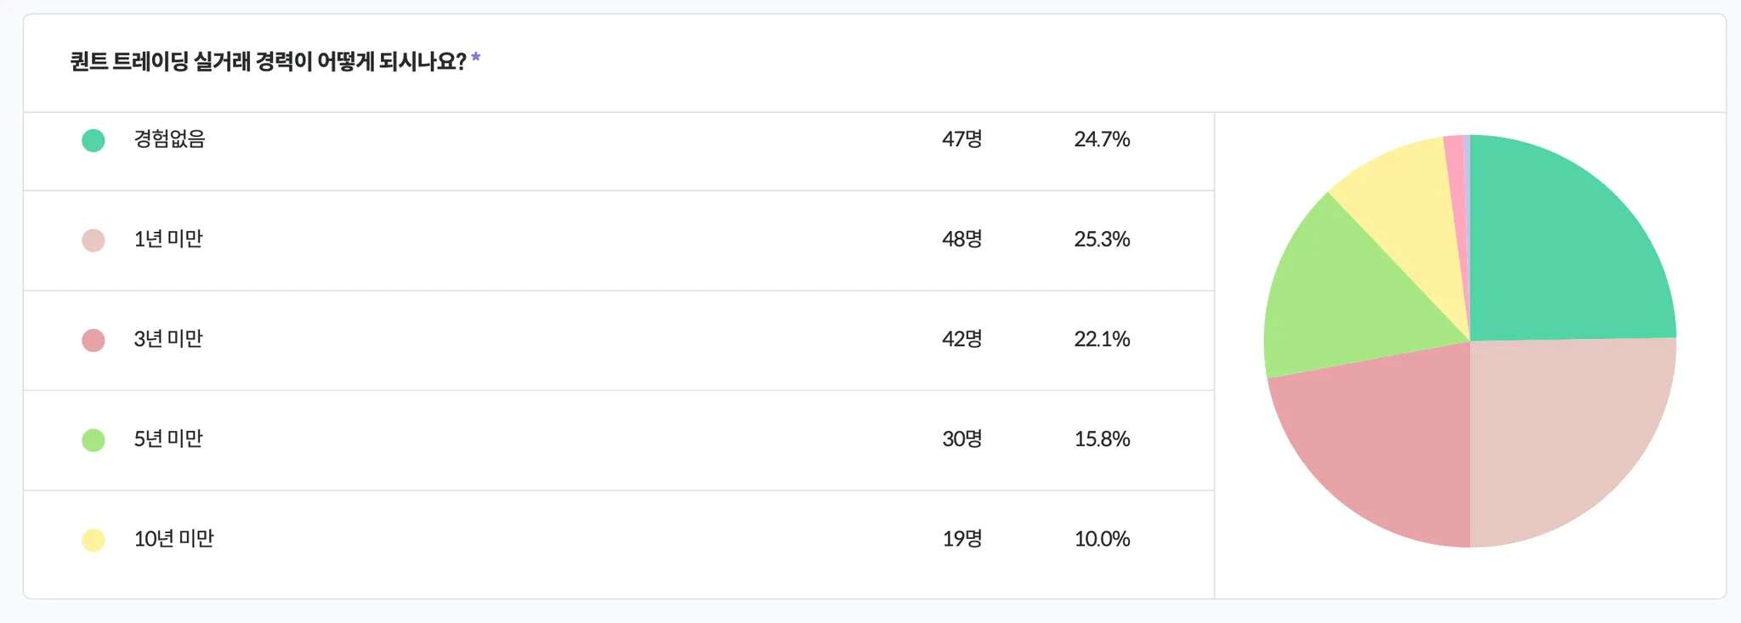Select the 1년 미만 answer label
The width and height of the screenshot is (1741, 623).
tap(168, 240)
